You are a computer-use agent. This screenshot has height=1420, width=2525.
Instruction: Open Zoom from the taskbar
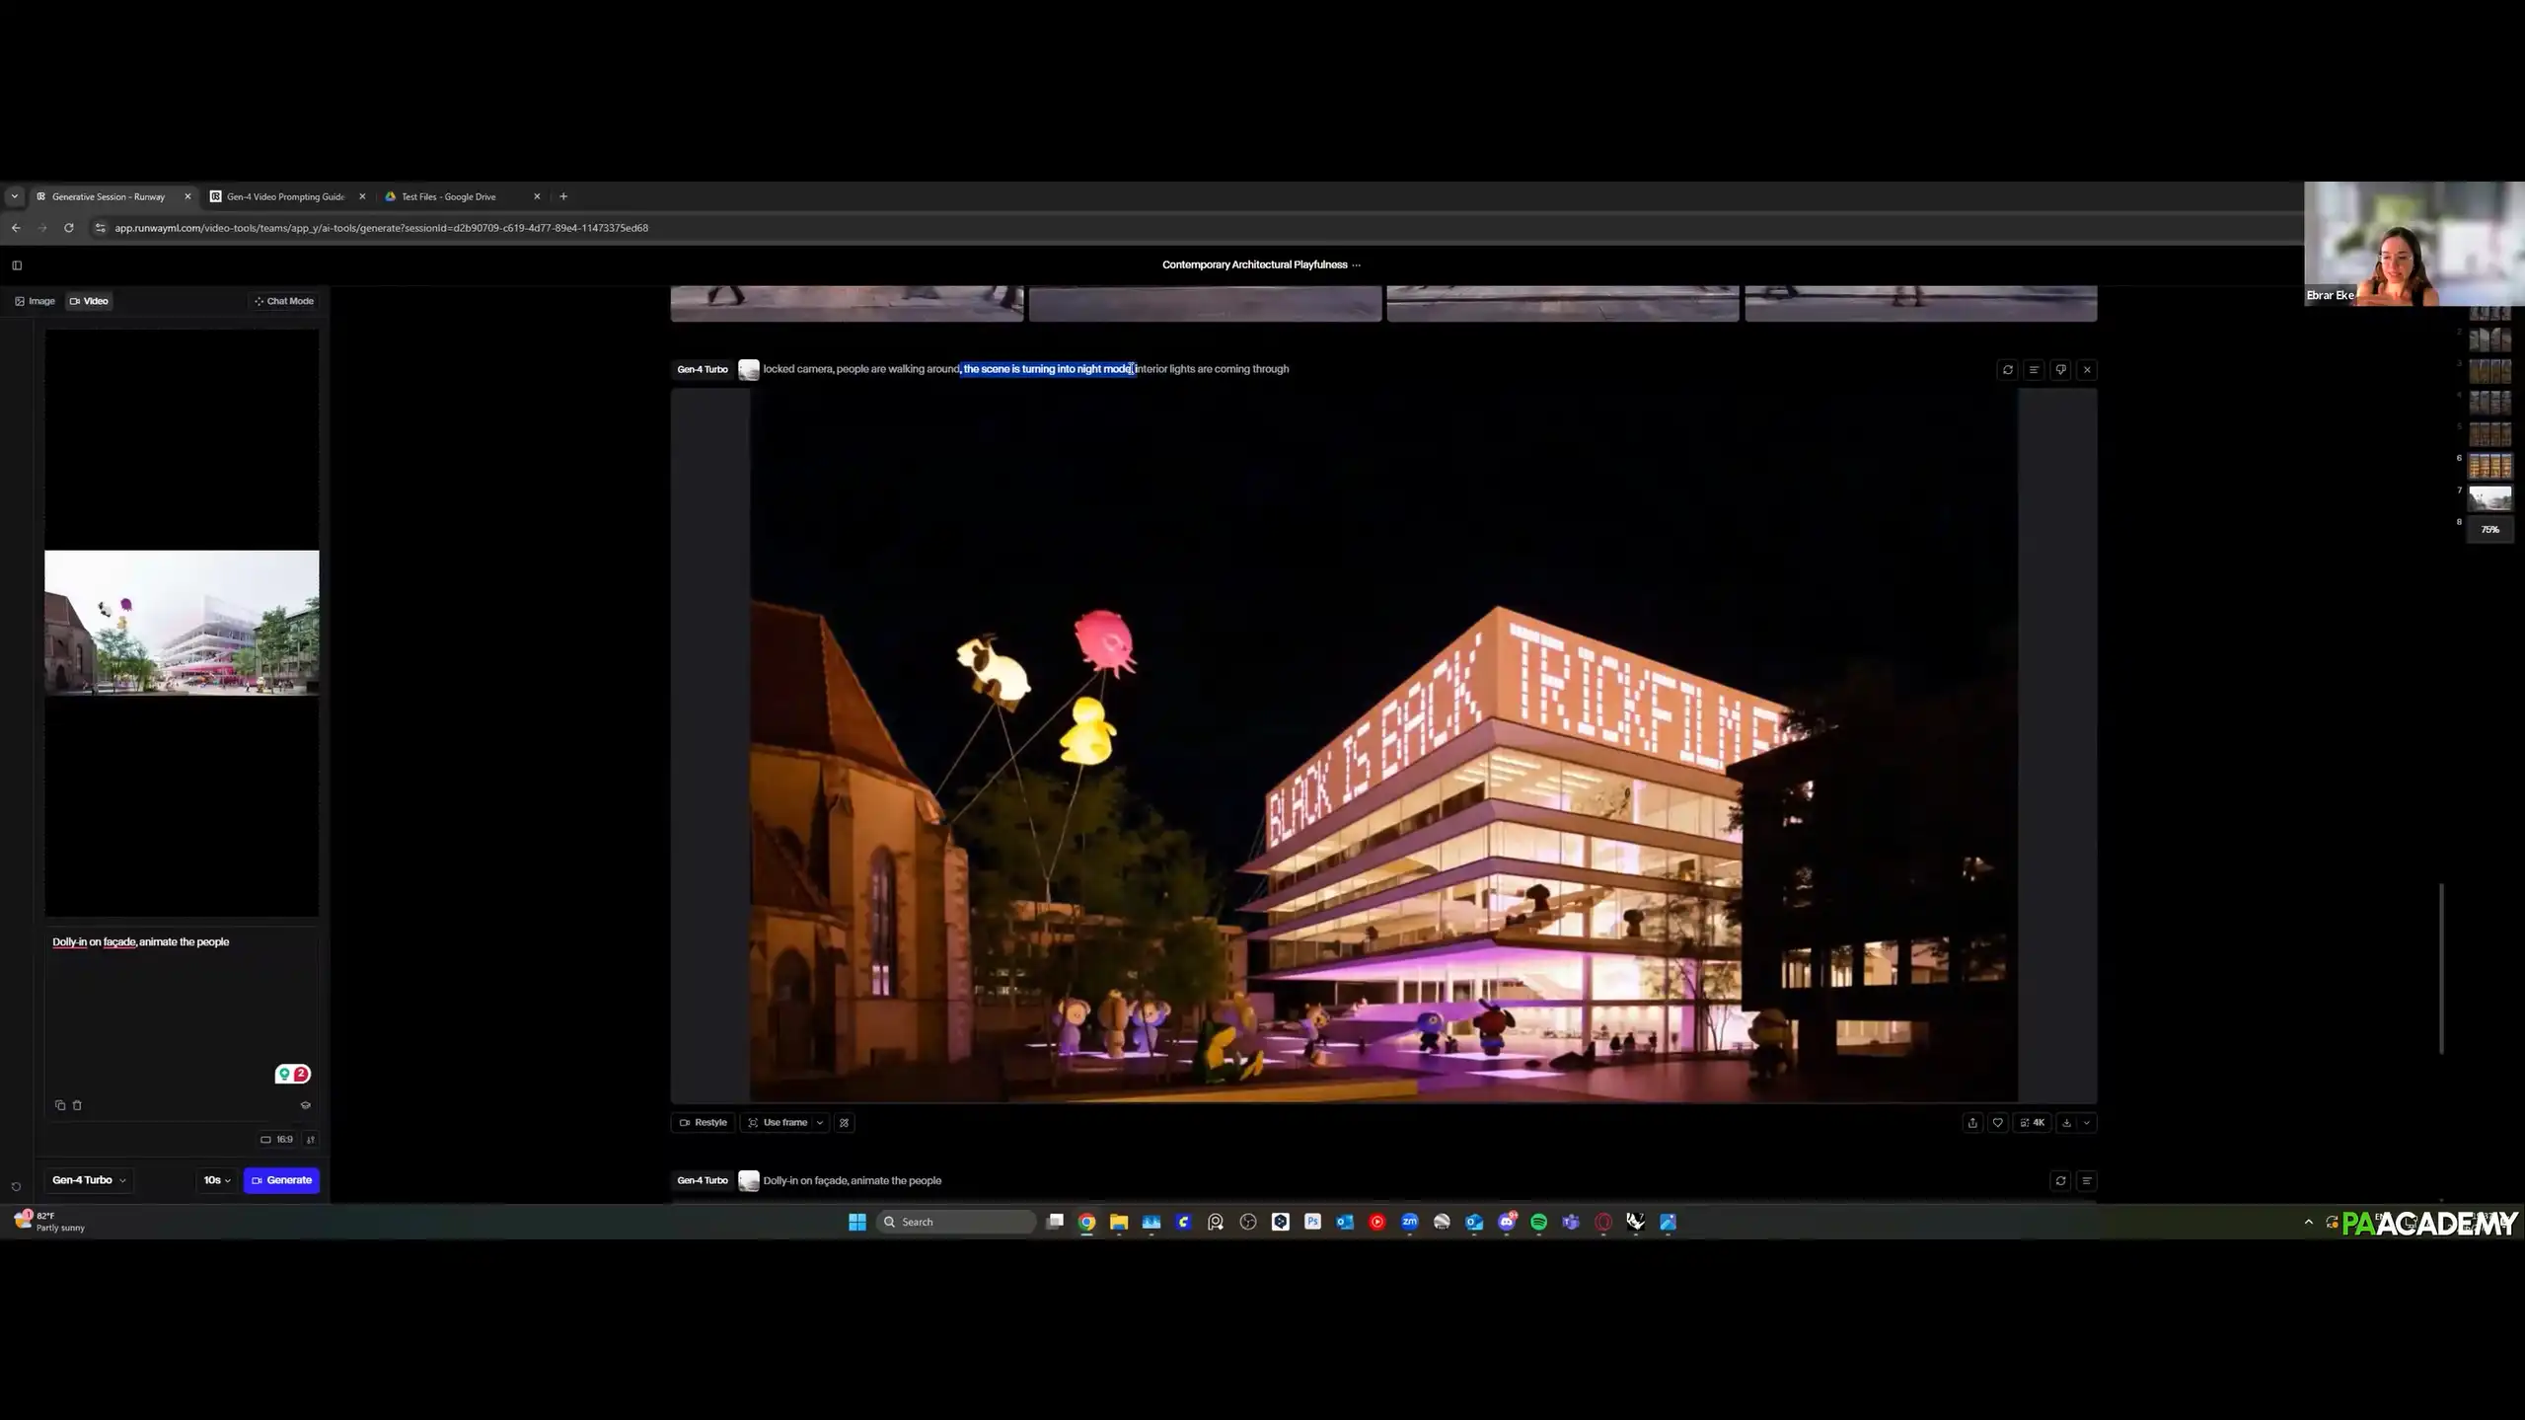click(x=1409, y=1222)
